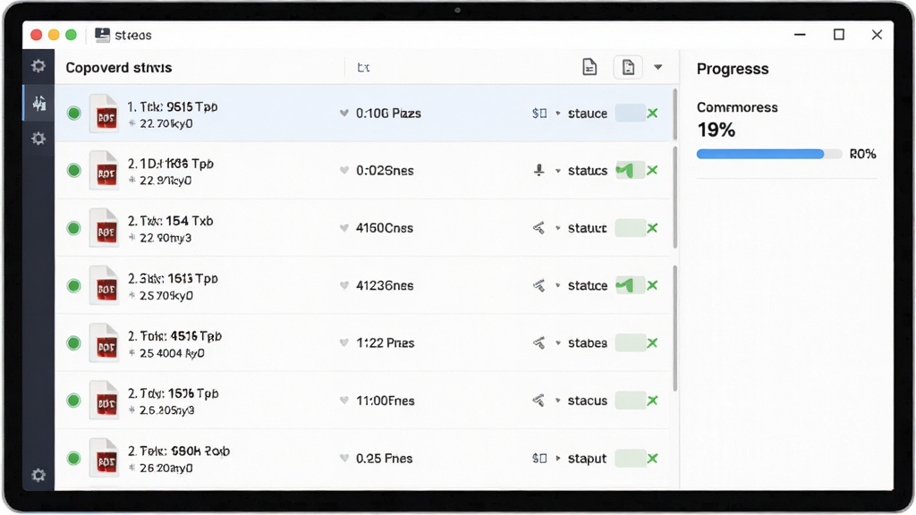Click heart icon next to 0:10G Pizzs
Screen dimensions: 916x515
click(x=344, y=113)
